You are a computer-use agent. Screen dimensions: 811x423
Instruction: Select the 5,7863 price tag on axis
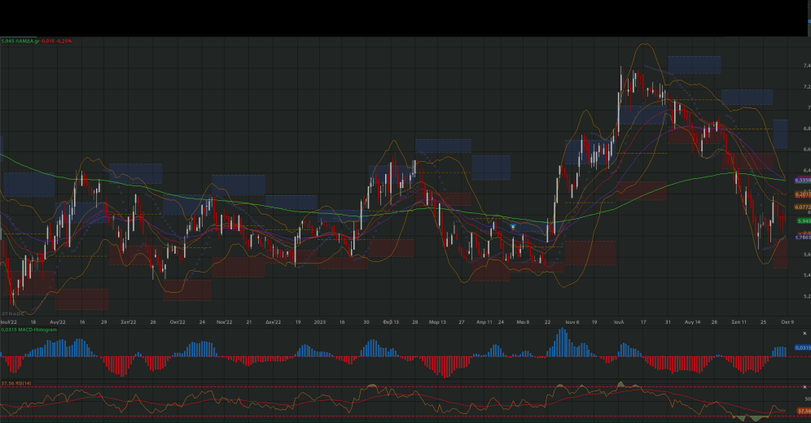coord(801,238)
